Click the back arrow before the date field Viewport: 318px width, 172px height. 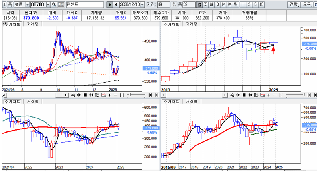coord(116,4)
